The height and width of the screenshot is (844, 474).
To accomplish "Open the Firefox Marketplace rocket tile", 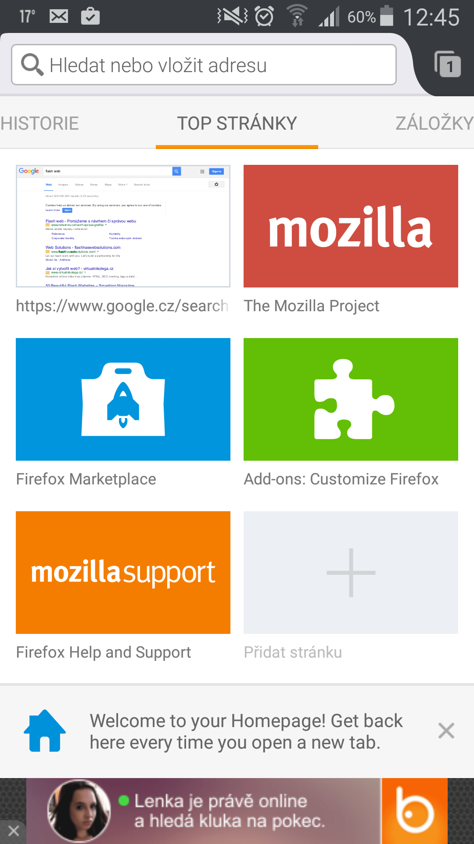I will coord(123,399).
